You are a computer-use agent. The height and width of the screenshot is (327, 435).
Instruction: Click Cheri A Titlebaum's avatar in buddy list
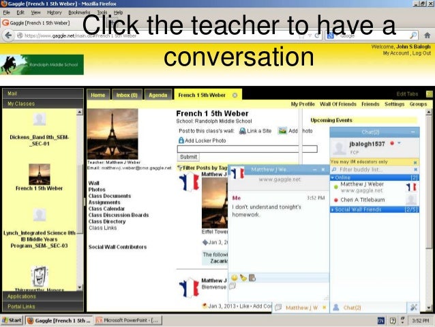tap(411, 199)
